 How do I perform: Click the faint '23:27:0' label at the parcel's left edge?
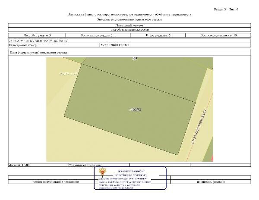tap(68, 74)
